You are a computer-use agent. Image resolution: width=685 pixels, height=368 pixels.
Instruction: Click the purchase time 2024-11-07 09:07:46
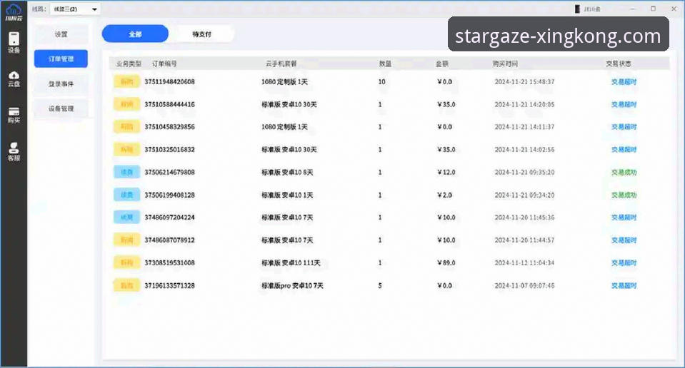coord(524,285)
